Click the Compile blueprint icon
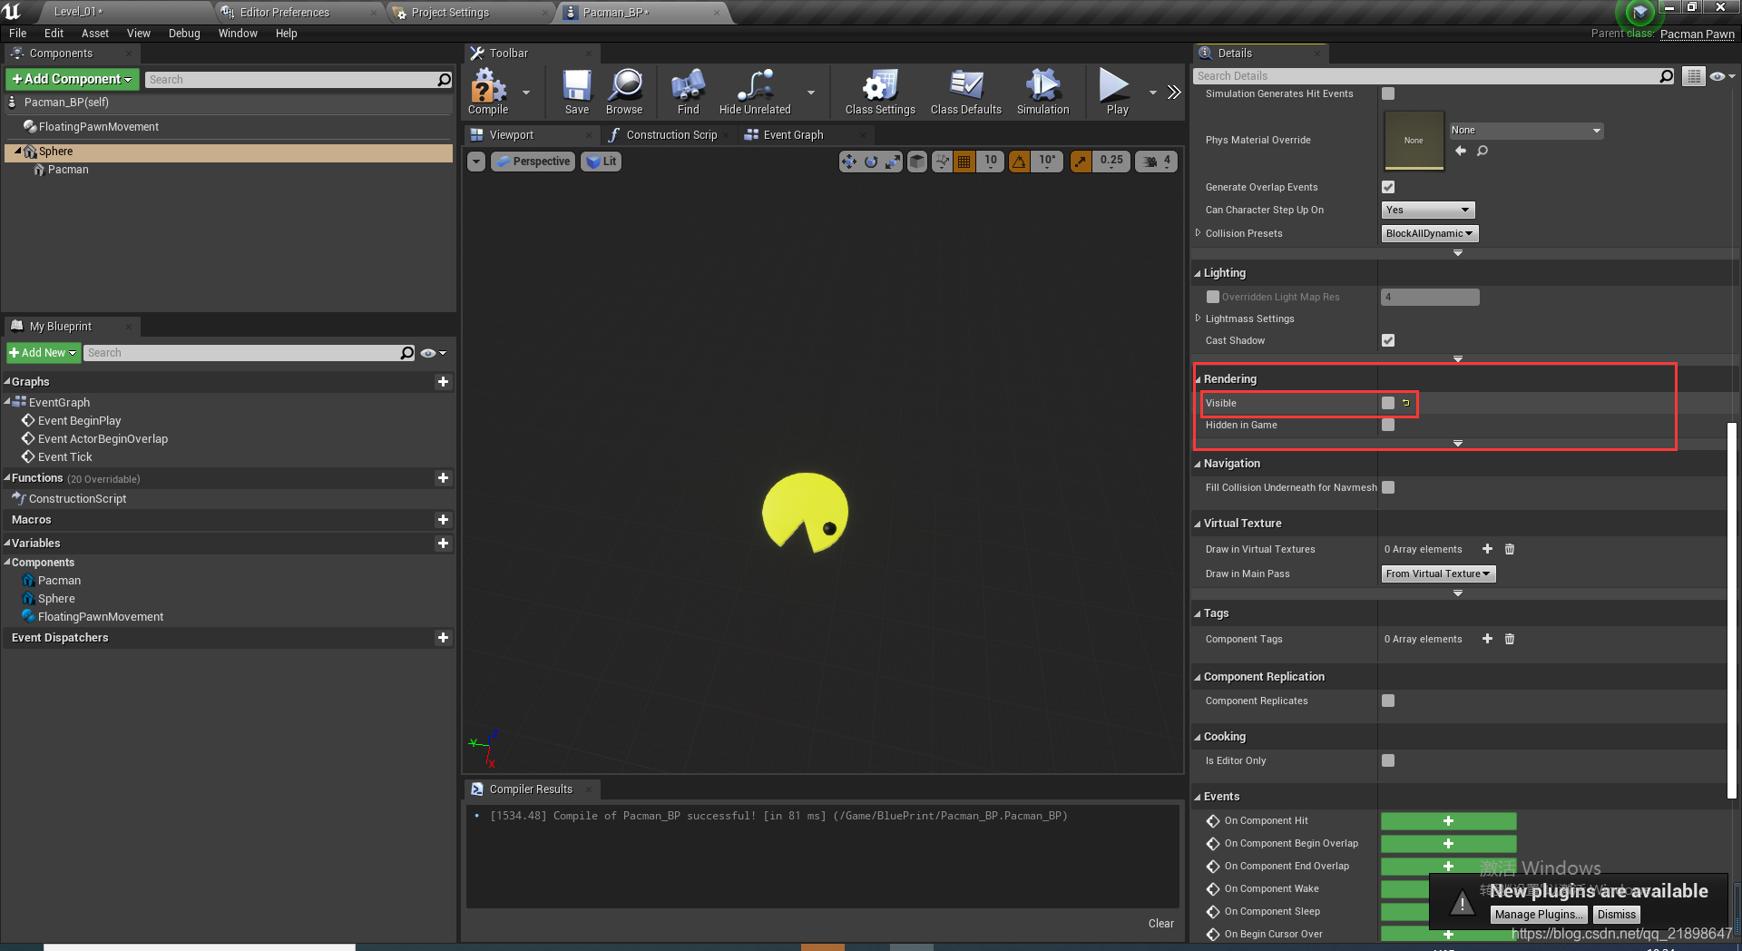 tap(488, 92)
